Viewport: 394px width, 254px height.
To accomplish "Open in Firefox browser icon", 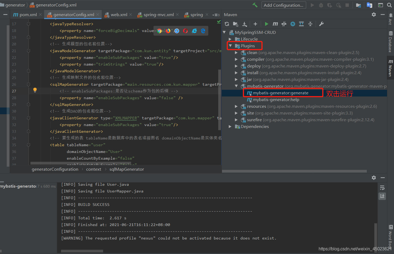I will coord(168,31).
